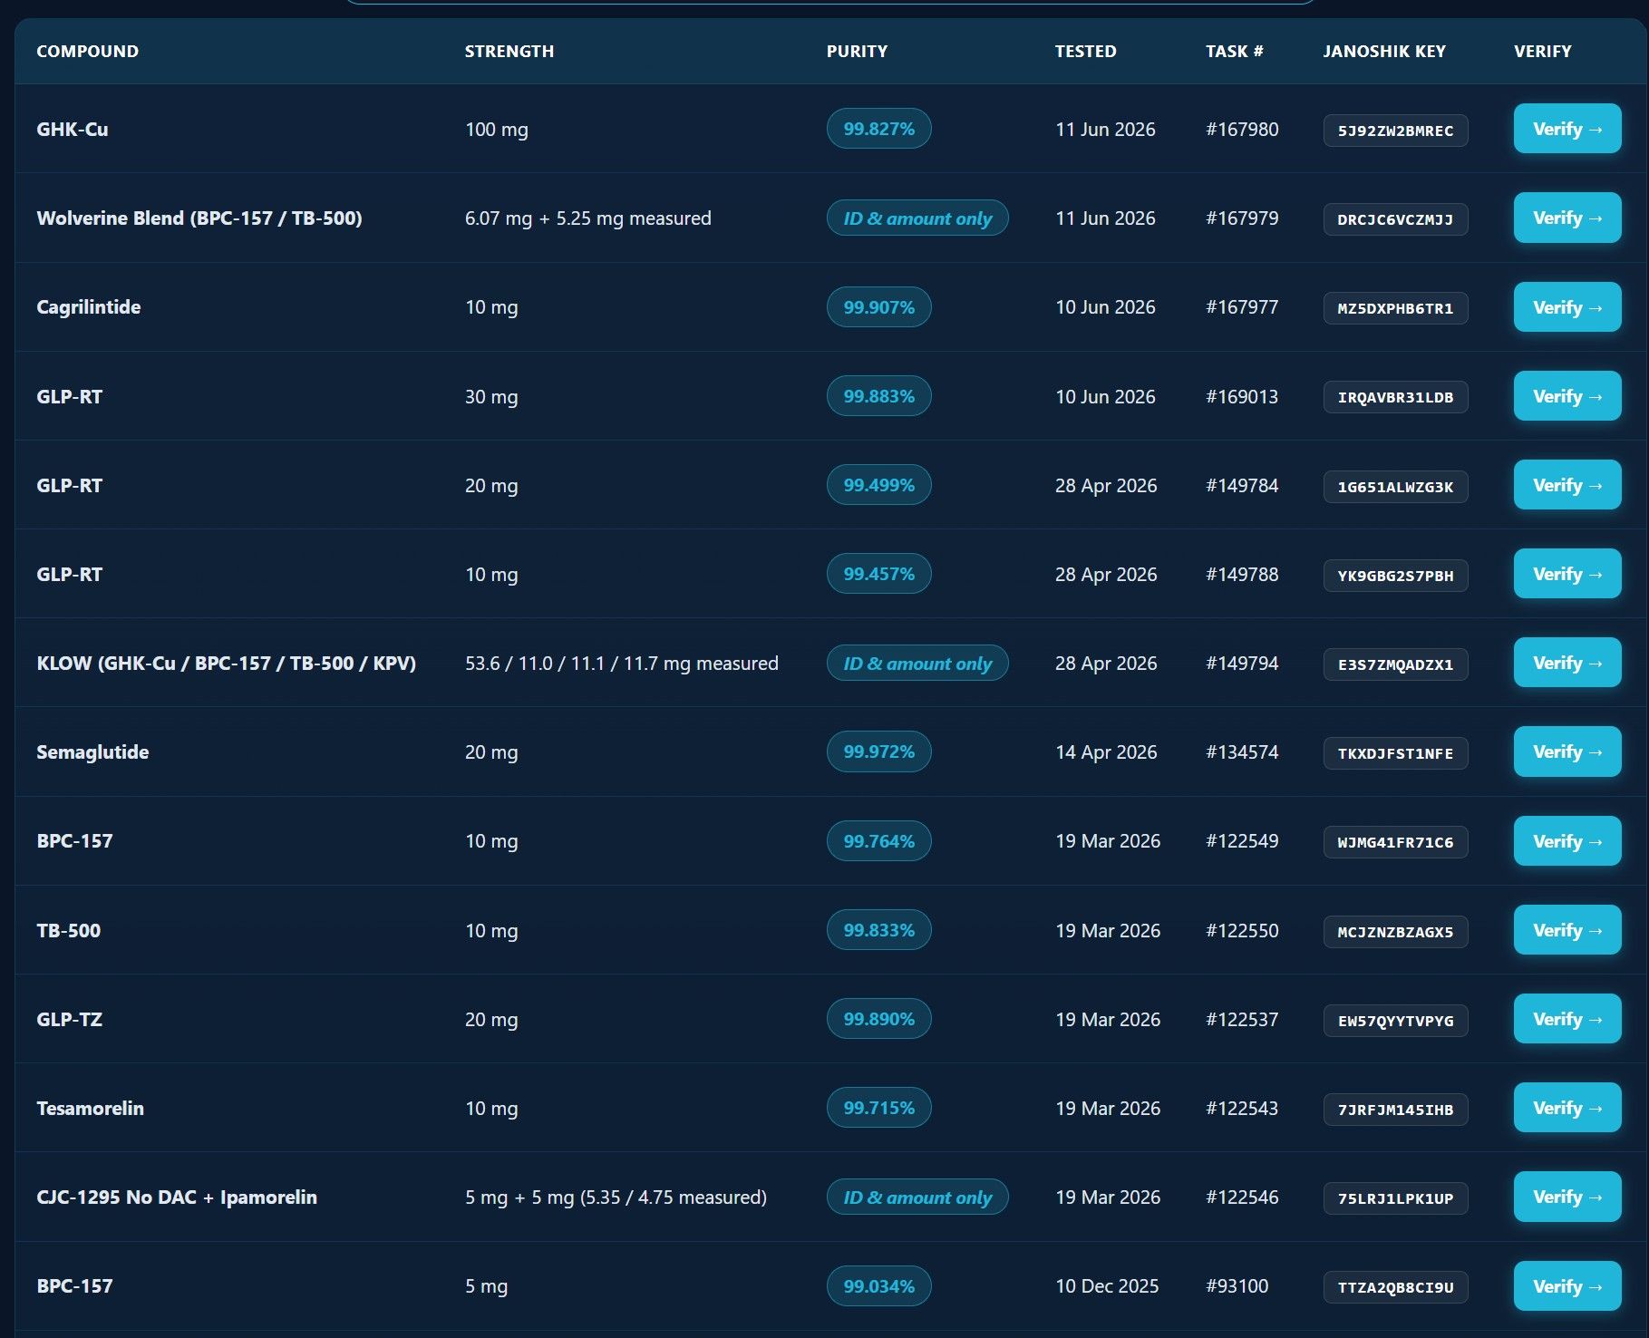Select Janoshik key 5J92ZW2BMREC

pos(1395,131)
